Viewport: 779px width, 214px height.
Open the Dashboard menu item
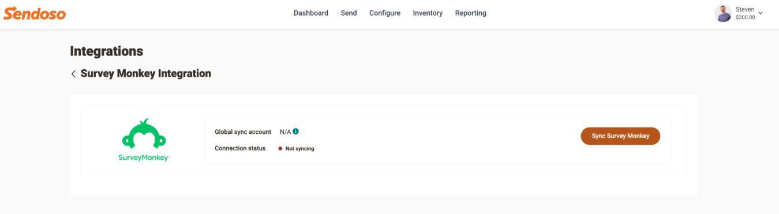pyautogui.click(x=311, y=13)
